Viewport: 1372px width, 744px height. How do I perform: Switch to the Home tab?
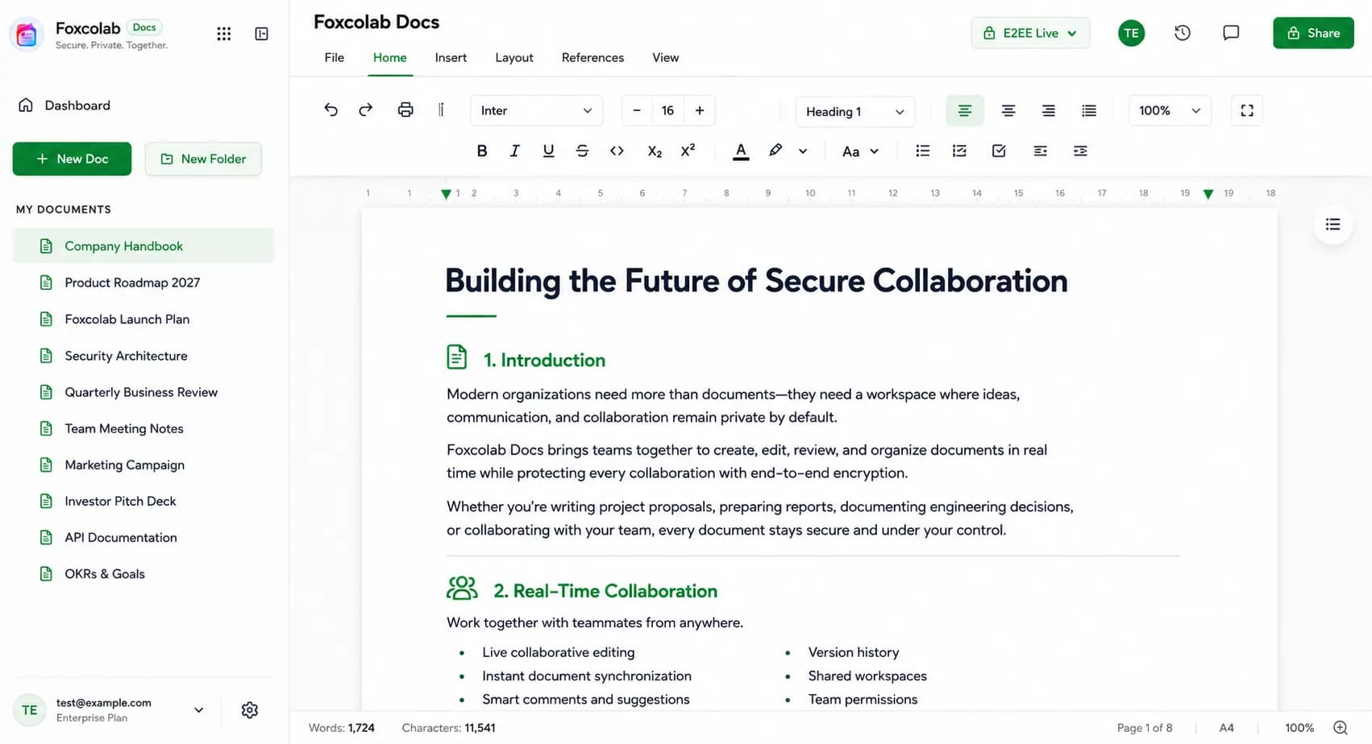[x=390, y=58]
